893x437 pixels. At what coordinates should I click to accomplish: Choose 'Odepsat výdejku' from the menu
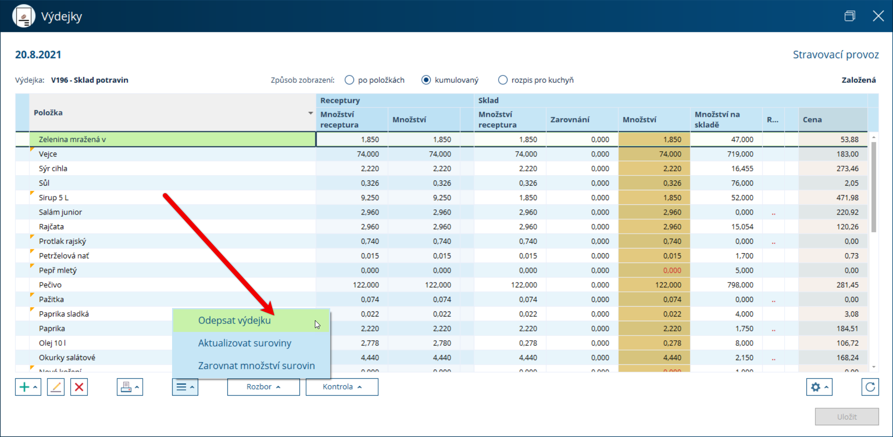[251, 321]
